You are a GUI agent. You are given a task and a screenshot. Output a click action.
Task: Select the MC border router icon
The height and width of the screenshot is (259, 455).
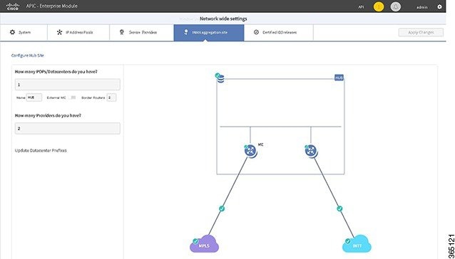pyautogui.click(x=250, y=151)
